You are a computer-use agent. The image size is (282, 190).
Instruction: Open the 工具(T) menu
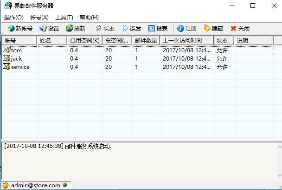[x=64, y=18]
